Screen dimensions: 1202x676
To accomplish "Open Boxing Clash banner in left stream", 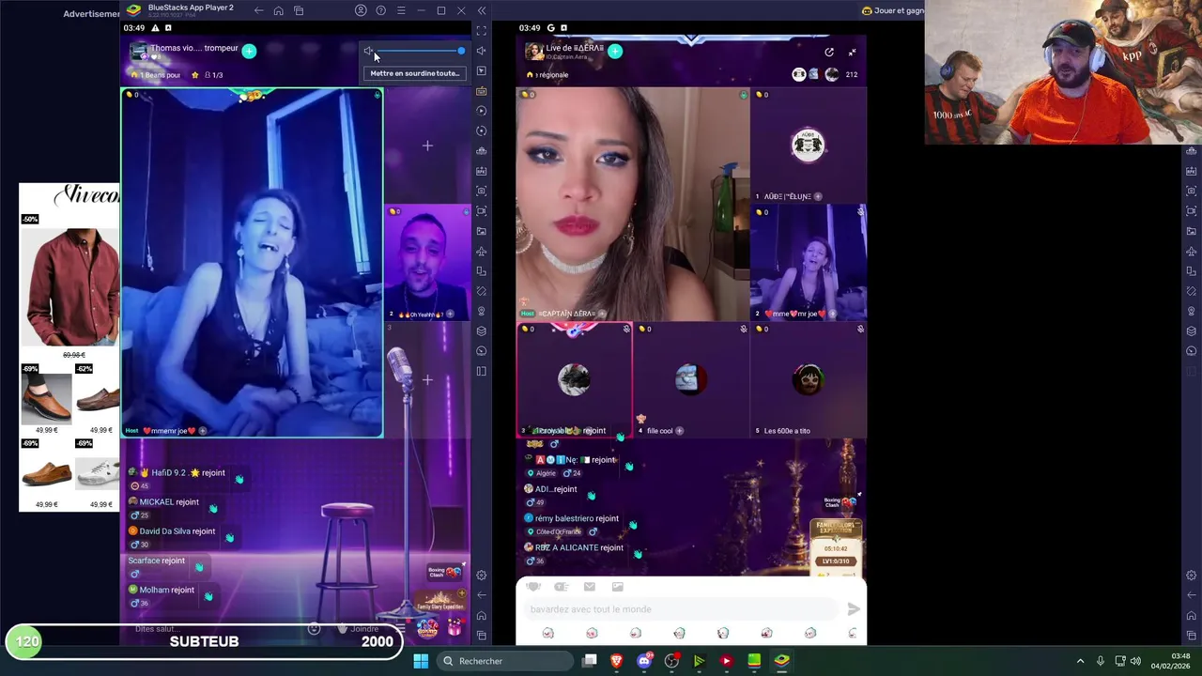I will tap(445, 571).
